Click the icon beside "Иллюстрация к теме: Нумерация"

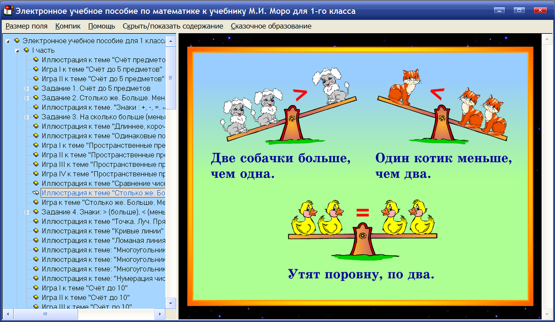[36, 279]
